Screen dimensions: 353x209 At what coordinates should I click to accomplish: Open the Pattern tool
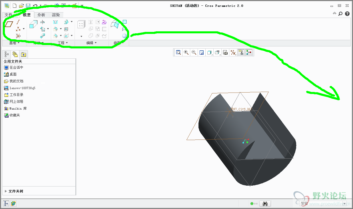click(81, 24)
